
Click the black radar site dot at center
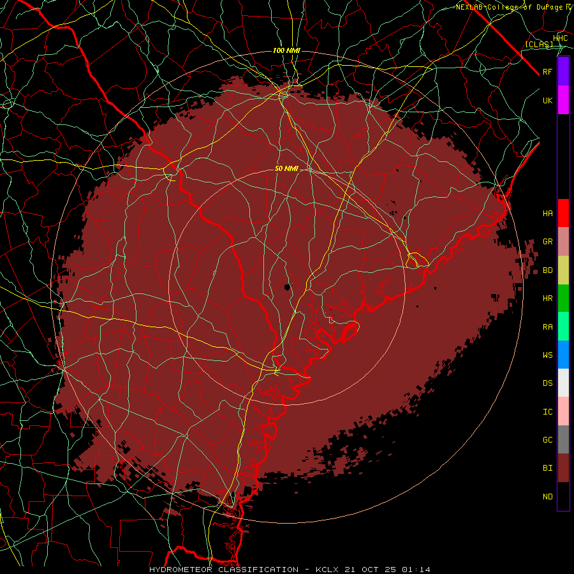[x=288, y=287]
